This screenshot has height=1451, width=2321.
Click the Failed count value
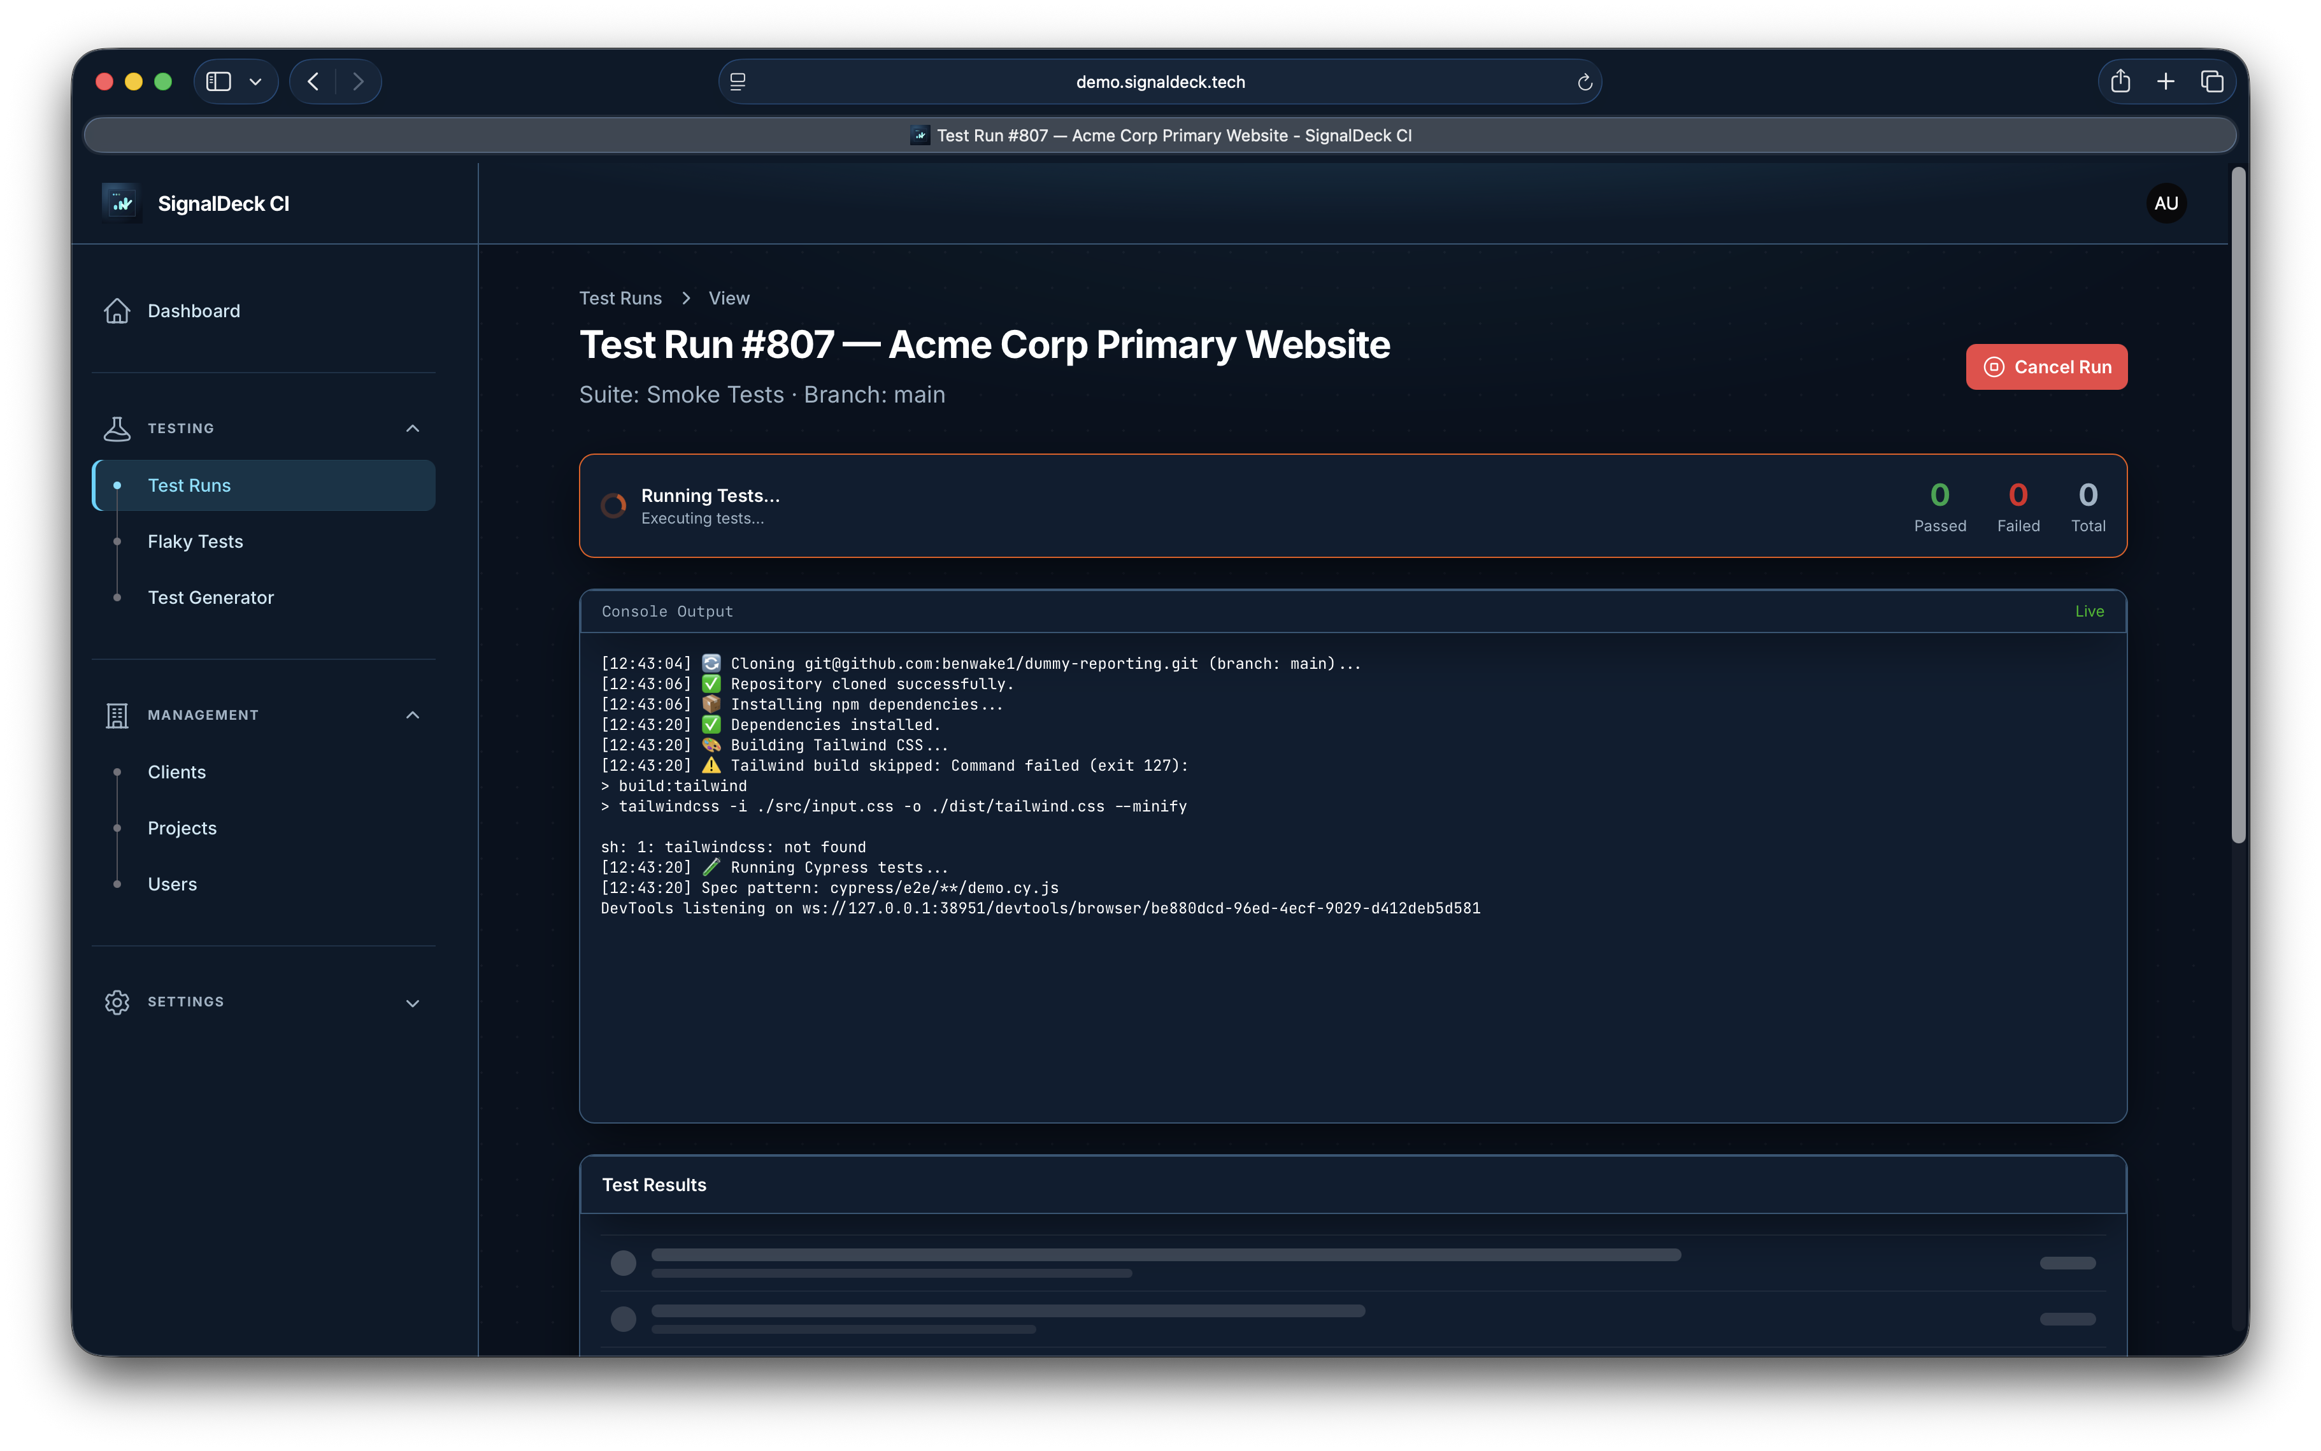point(2018,494)
